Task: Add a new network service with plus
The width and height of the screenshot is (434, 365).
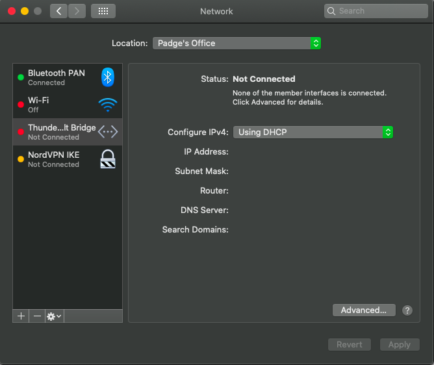Action: (x=21, y=316)
